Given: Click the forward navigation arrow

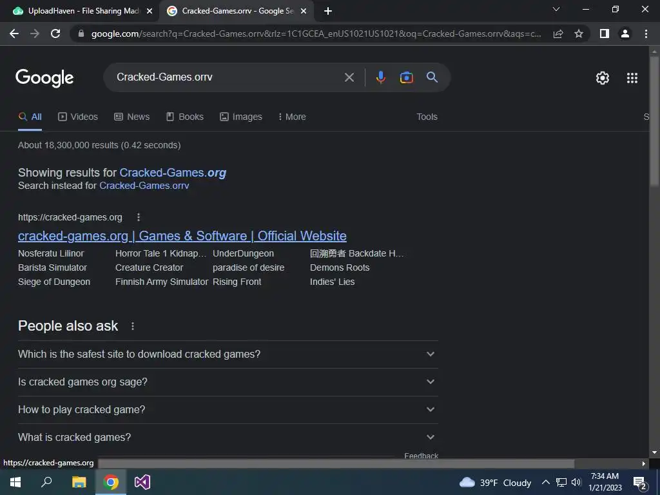Looking at the screenshot, I should 35,34.
